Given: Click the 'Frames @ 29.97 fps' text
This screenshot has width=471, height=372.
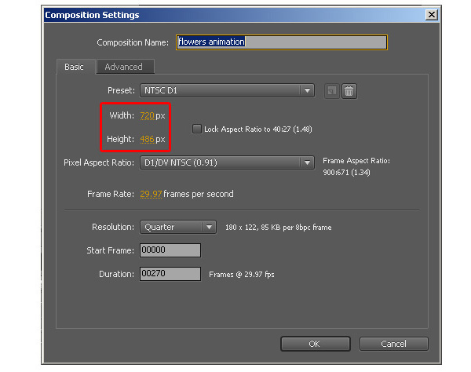Looking at the screenshot, I should coord(242,275).
